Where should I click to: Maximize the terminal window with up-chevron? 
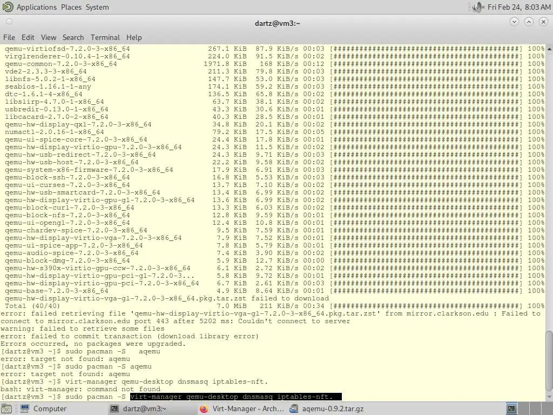coord(529,22)
